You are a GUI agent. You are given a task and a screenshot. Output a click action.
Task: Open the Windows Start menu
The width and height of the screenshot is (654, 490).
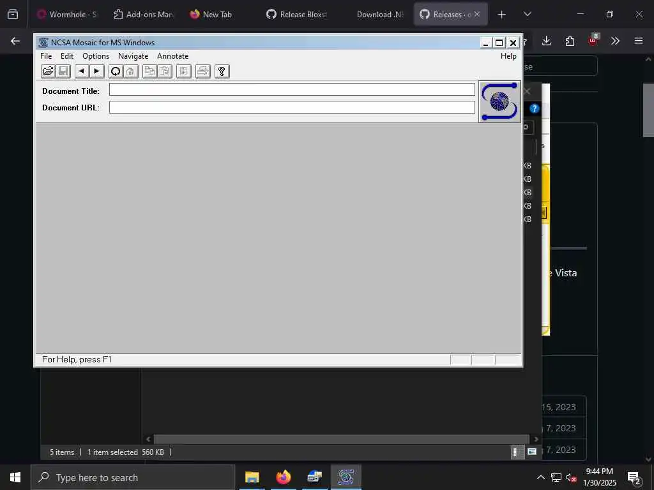click(x=15, y=477)
